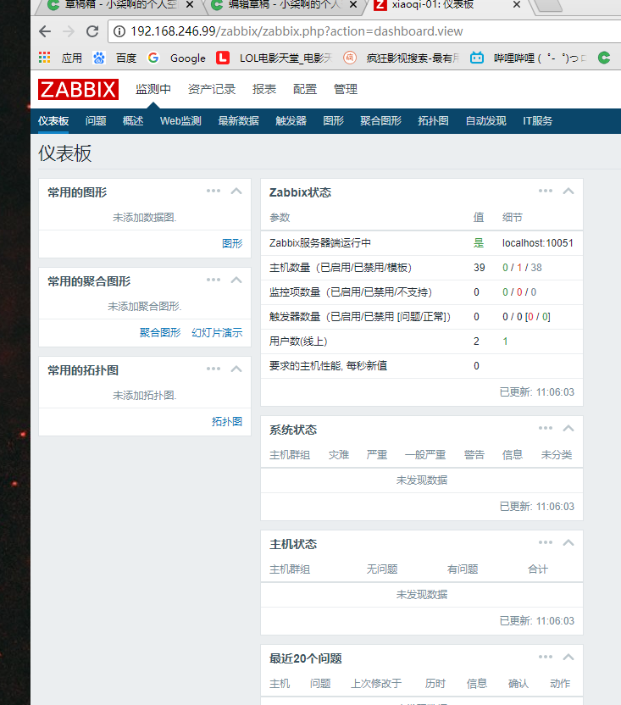Screen dimensions: 621x705
Task: Click the 用户数(线上) parameter row
Action: [422, 341]
